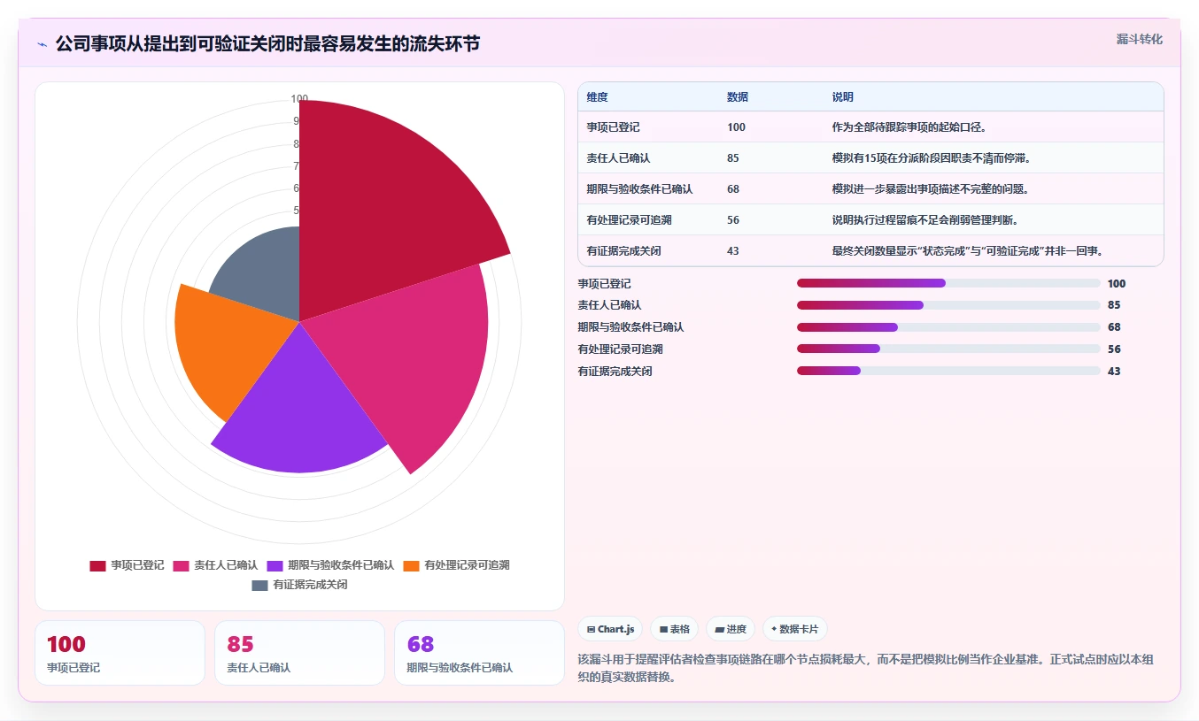1199x721 pixels.
Task: Click the 数据卡片 tag chip
Action: 794,629
